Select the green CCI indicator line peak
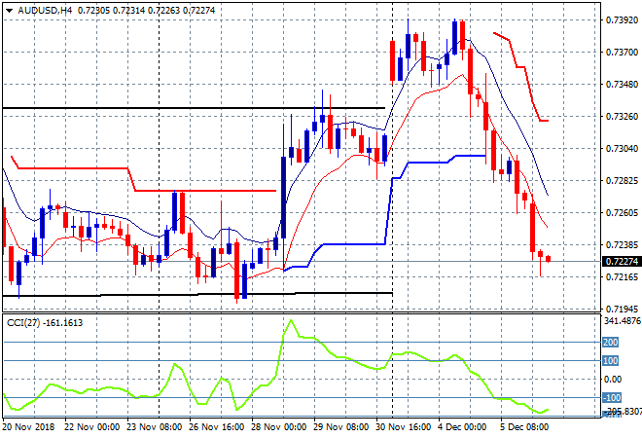 coord(291,320)
